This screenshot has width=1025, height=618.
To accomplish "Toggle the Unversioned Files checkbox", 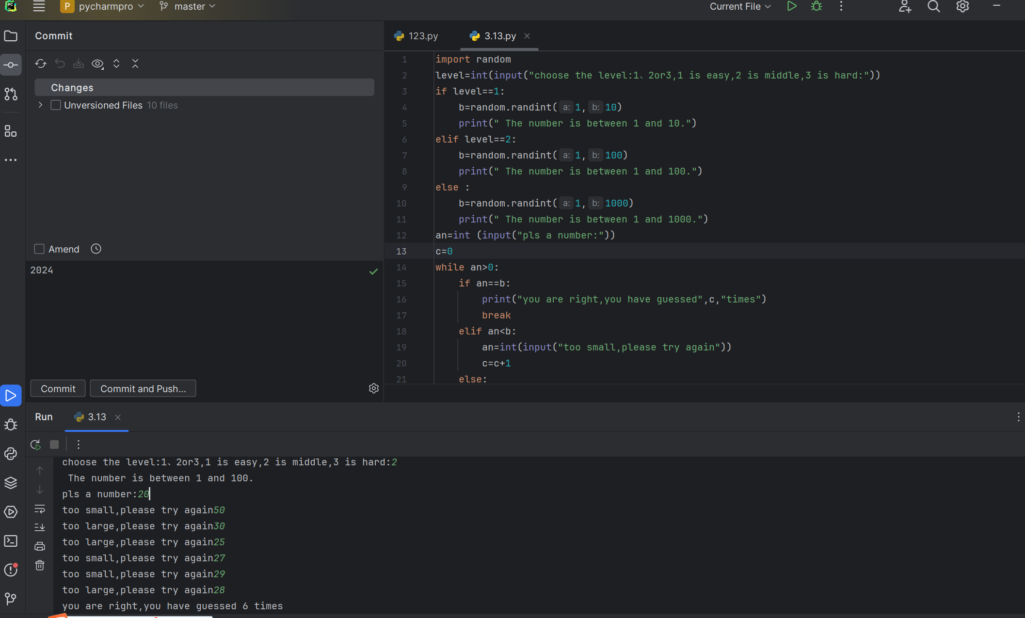I will pyautogui.click(x=56, y=105).
